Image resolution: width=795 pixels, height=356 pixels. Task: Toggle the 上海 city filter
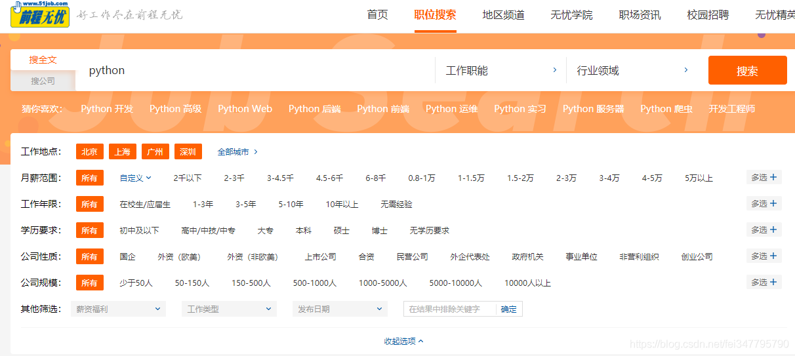[122, 151]
